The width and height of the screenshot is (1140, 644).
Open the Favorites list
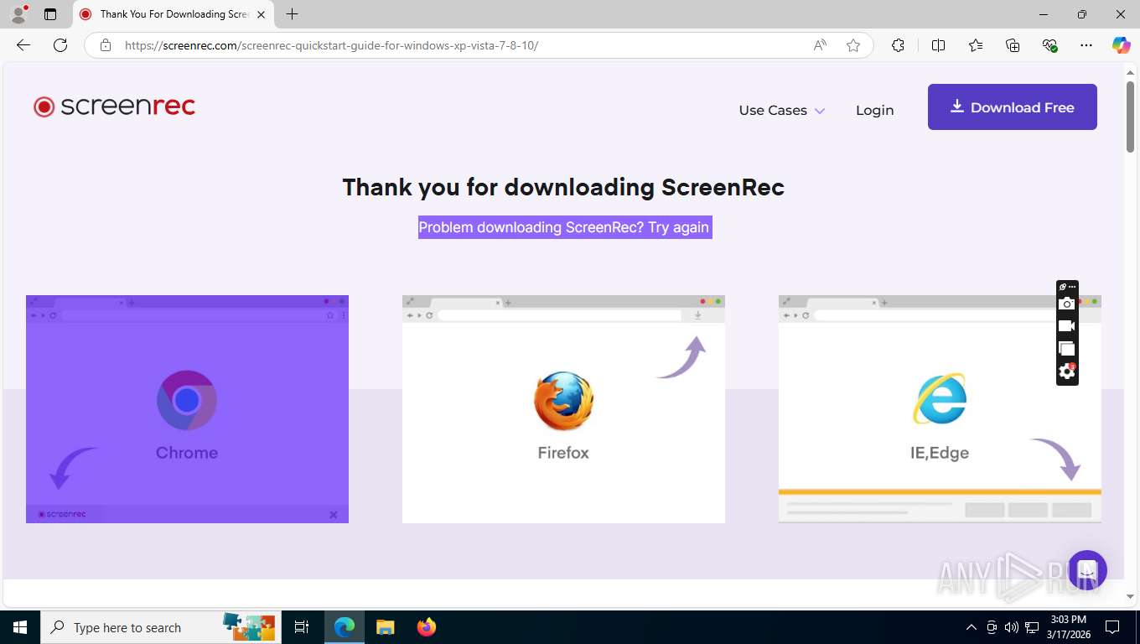pos(976,45)
